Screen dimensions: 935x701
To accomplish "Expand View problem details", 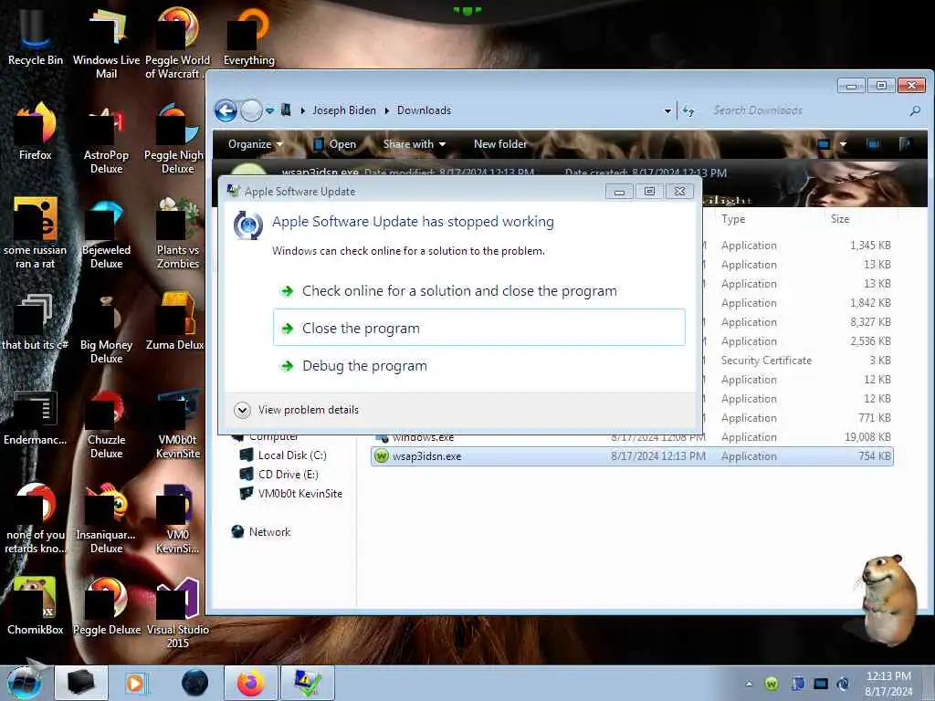I will pyautogui.click(x=297, y=410).
